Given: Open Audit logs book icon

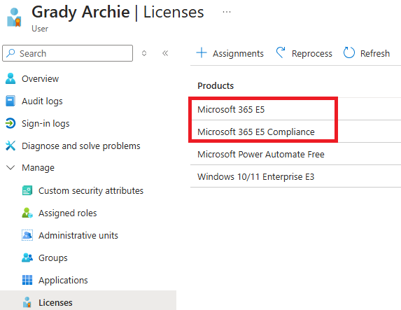Looking at the screenshot, I should 10,101.
